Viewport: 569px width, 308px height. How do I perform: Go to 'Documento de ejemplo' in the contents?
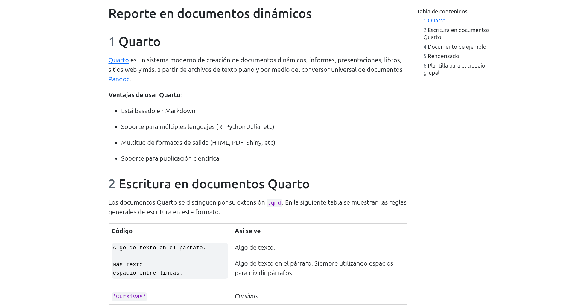pos(455,47)
